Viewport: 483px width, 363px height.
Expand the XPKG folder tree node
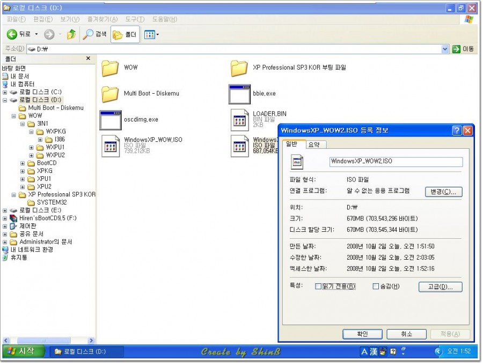point(23,171)
